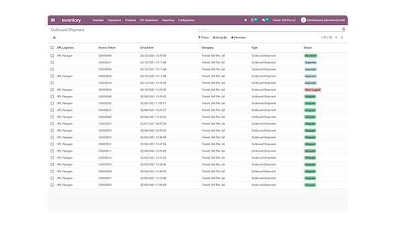Sort by the 3PL Logistics column header
This screenshot has height=241, width=396.
point(65,48)
